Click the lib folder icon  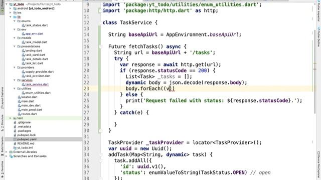(x=15, y=17)
